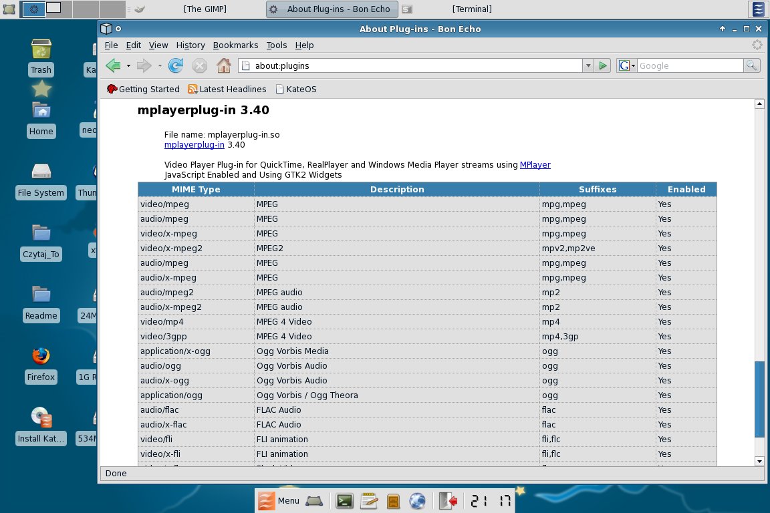Screen dimensions: 770x513
Task: Click the Done status bar text
Action: (116, 473)
